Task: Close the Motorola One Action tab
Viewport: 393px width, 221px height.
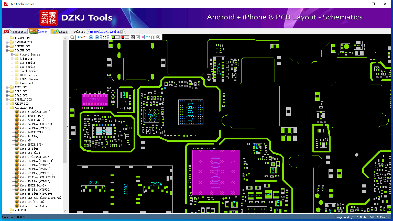Action: pos(122,32)
